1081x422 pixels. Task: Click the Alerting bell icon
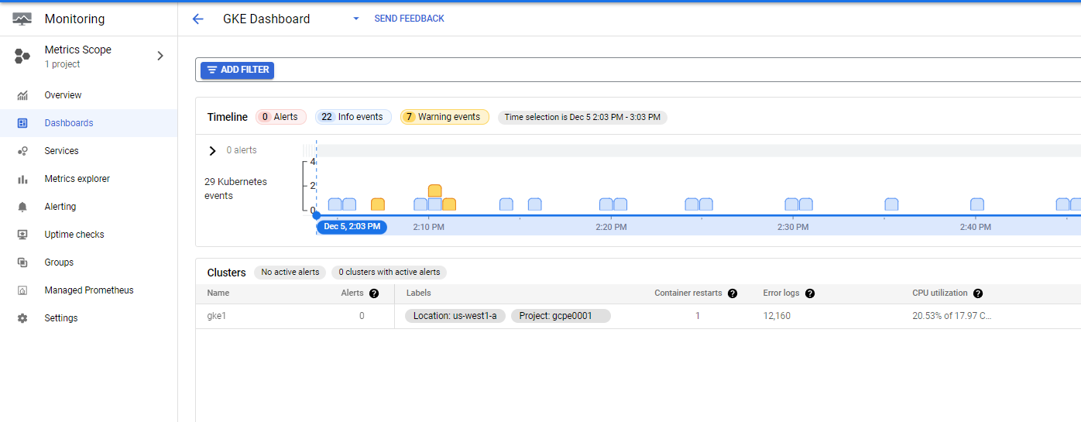tap(22, 207)
